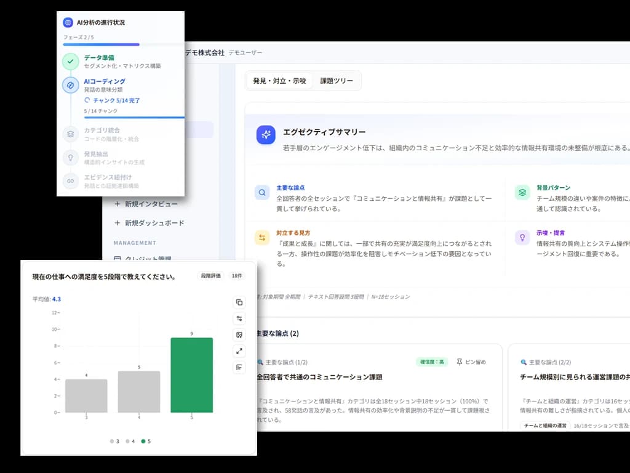
Task: Click the save-as-image icon on the chart
Action: pos(239,334)
